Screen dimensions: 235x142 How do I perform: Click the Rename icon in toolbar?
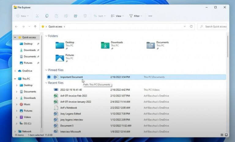pos(66,16)
